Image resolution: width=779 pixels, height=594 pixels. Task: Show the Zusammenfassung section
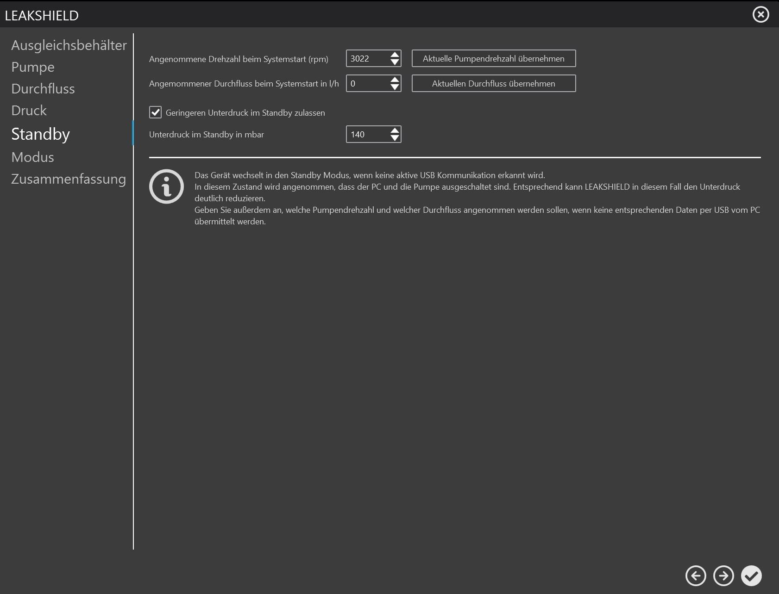point(69,179)
